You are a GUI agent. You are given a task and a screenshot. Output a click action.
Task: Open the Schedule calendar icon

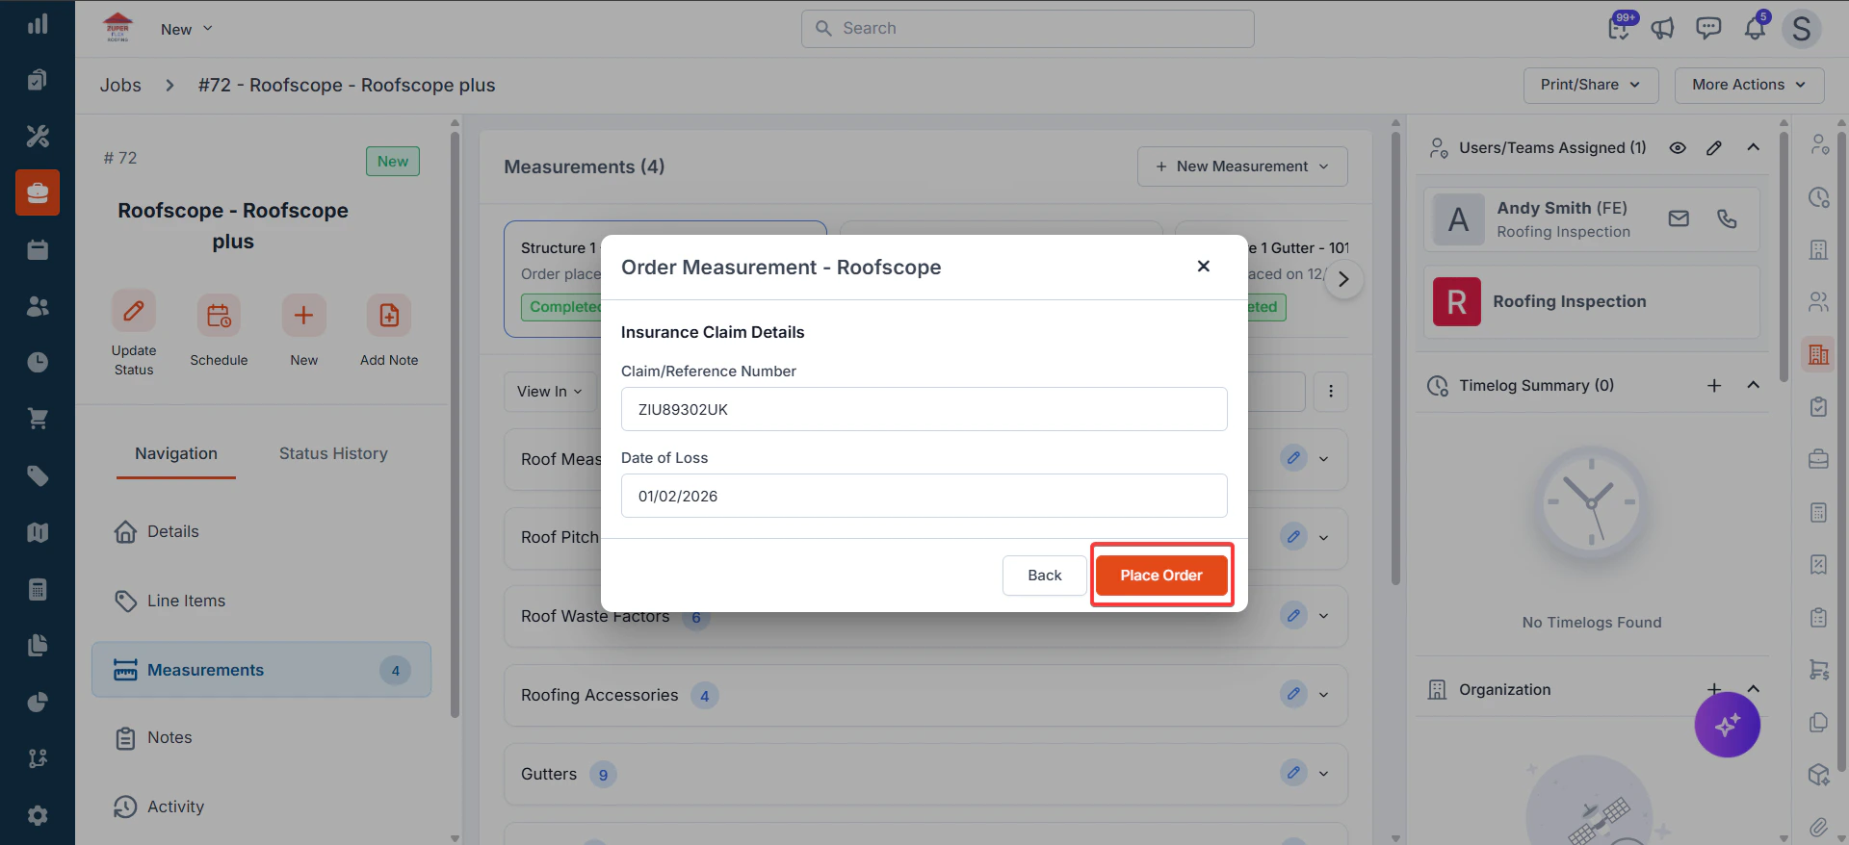coord(219,315)
